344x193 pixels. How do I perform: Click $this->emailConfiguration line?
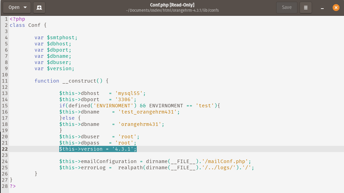155,161
